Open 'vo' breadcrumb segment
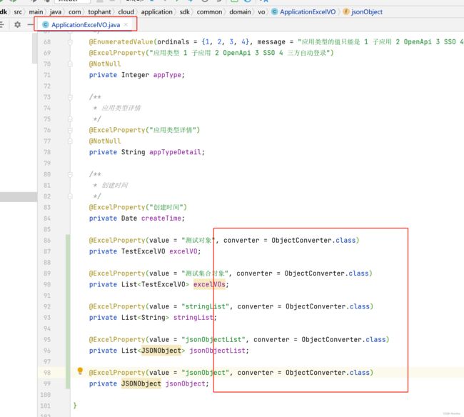This screenshot has width=464, height=417. pos(261,12)
